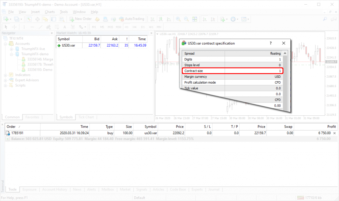Viewport: 339px width, 201px height.
Task: Click the New Chart toolbar icon
Action: [x=6, y=19]
